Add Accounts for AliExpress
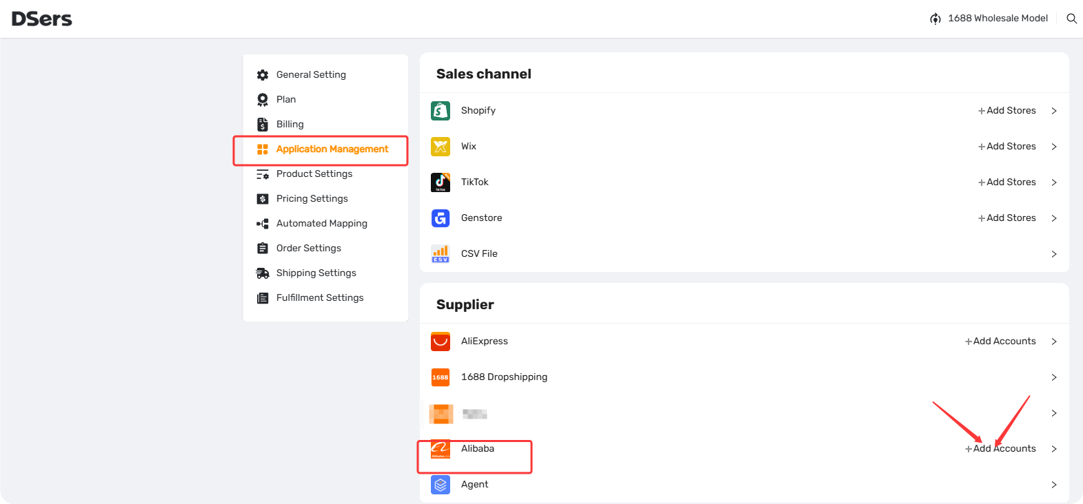 pyautogui.click(x=1000, y=342)
